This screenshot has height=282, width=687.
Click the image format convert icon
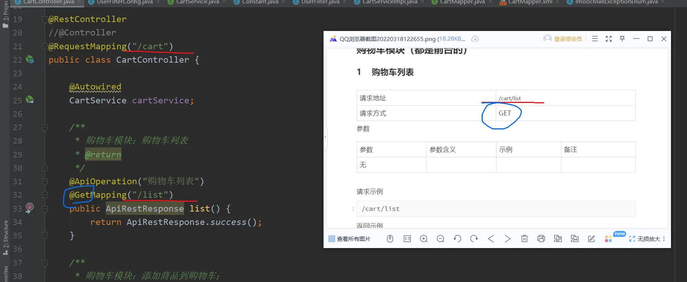click(x=558, y=239)
